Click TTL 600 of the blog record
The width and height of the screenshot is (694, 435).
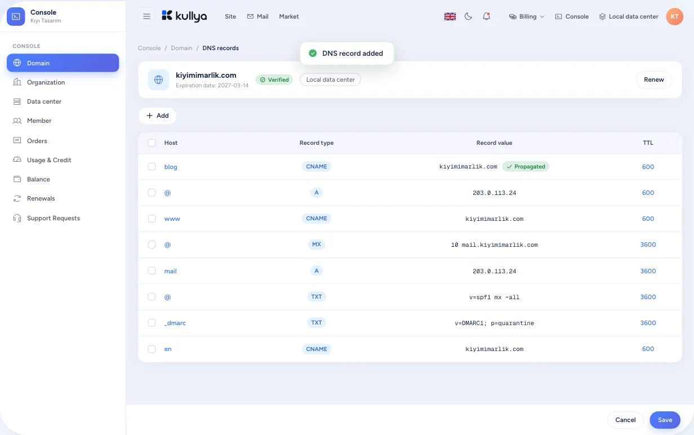tap(648, 167)
